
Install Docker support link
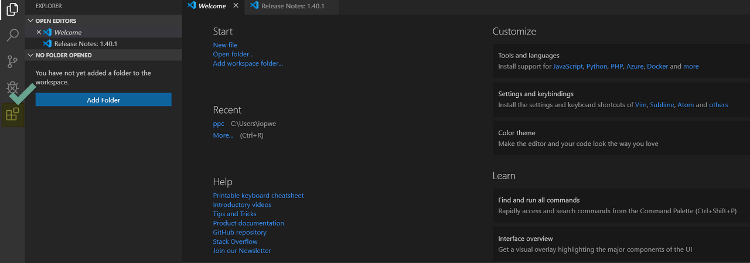[x=657, y=66]
